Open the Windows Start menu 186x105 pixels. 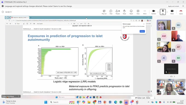tap(46, 102)
